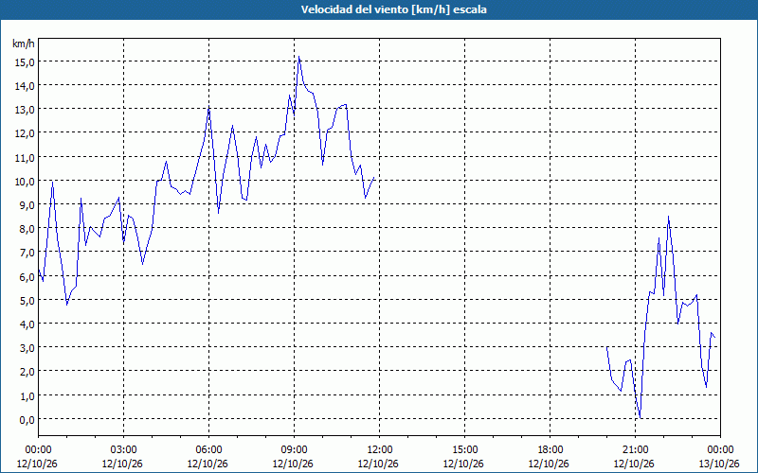The image size is (758, 473).
Task: Click the '4,0' y-axis value
Action: pos(28,324)
